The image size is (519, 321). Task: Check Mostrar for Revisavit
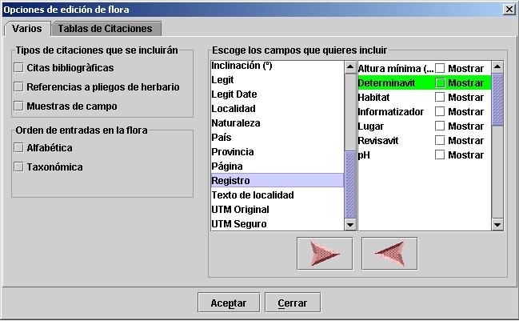pyautogui.click(x=440, y=140)
